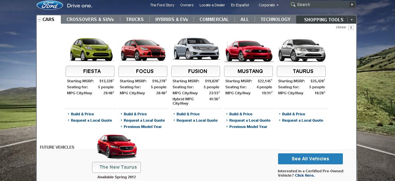Open Locate a Dealer

[x=212, y=5]
